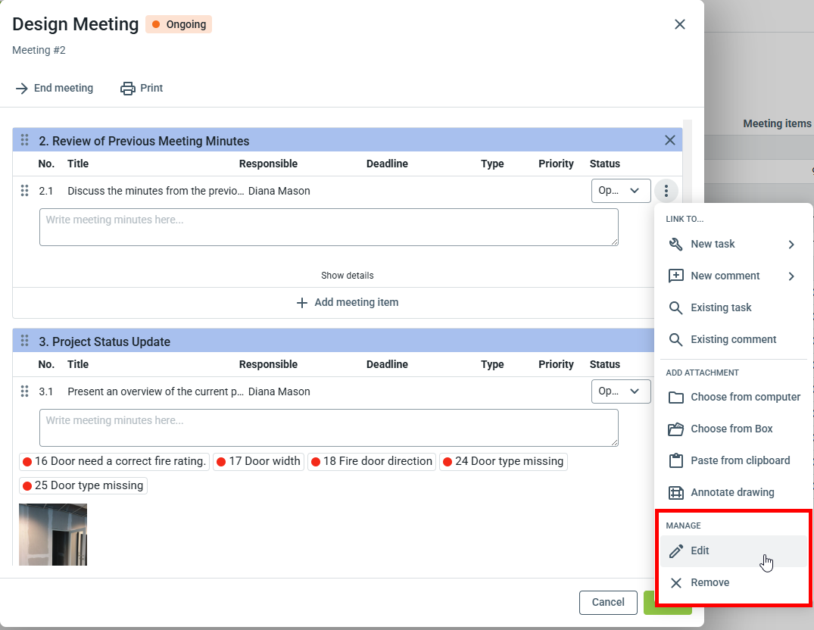Click the Print printer icon
This screenshot has width=814, height=630.
(x=128, y=89)
